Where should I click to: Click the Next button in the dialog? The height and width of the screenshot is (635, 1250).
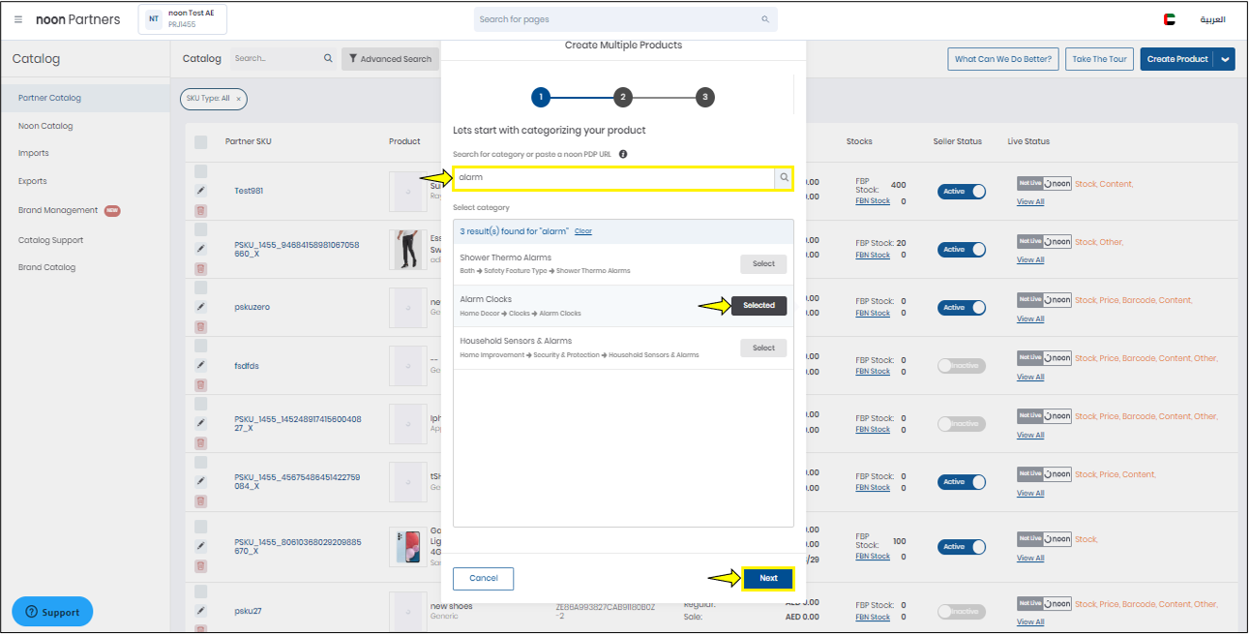click(x=768, y=578)
